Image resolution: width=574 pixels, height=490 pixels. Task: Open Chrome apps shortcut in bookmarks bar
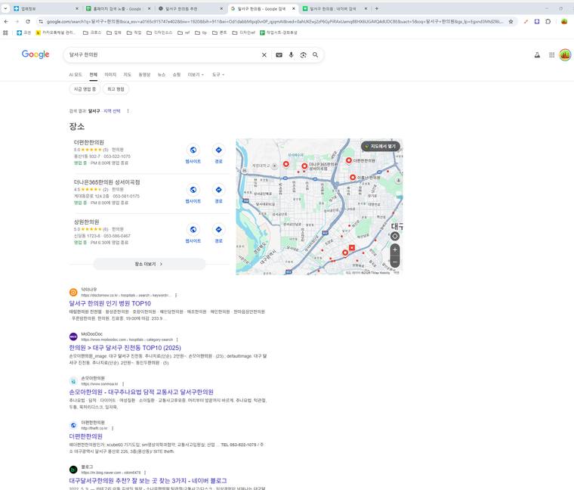[x=5, y=33]
